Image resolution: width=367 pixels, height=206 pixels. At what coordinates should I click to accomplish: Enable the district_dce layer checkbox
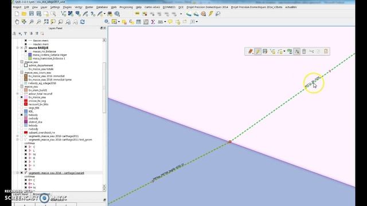click(22, 122)
